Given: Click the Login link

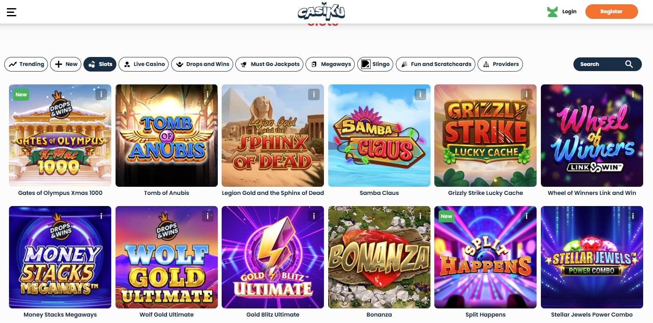Looking at the screenshot, I should [569, 12].
